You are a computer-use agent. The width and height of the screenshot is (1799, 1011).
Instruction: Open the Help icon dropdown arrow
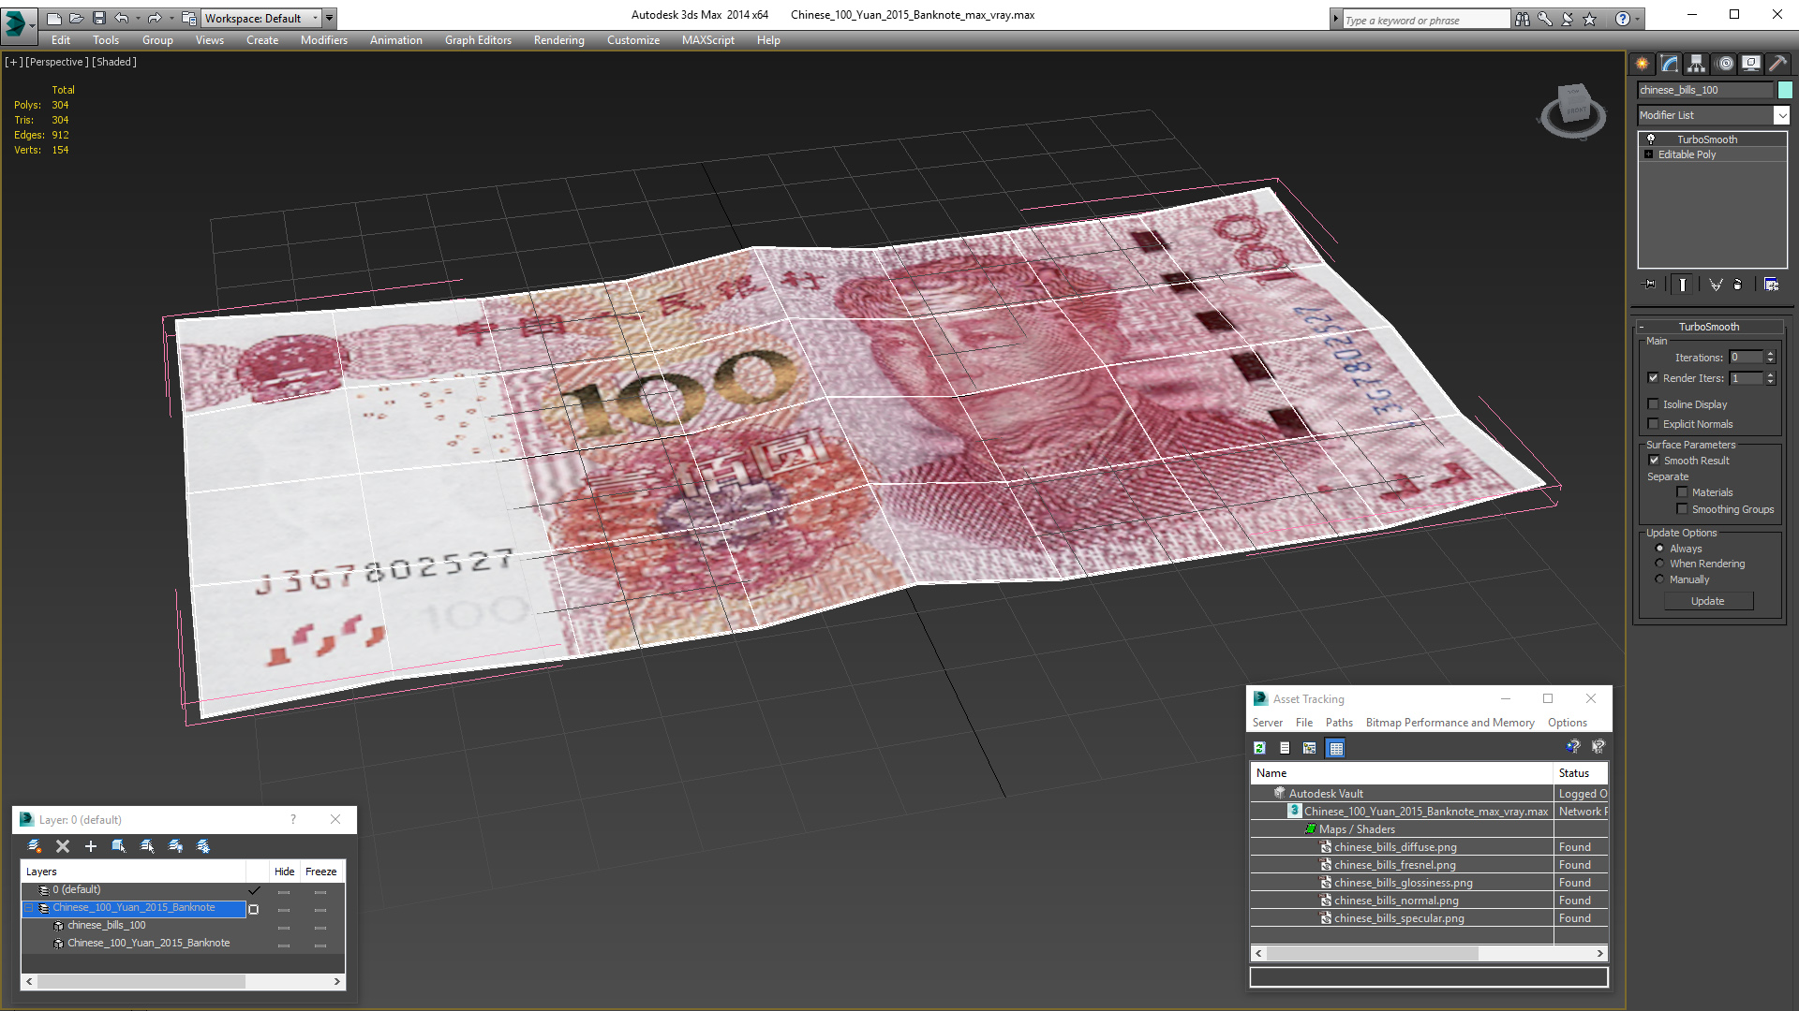point(1637,19)
